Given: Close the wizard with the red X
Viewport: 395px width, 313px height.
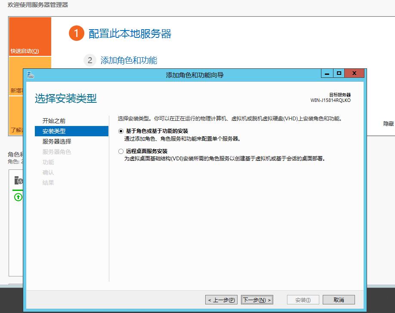Looking at the screenshot, I should coord(355,74).
